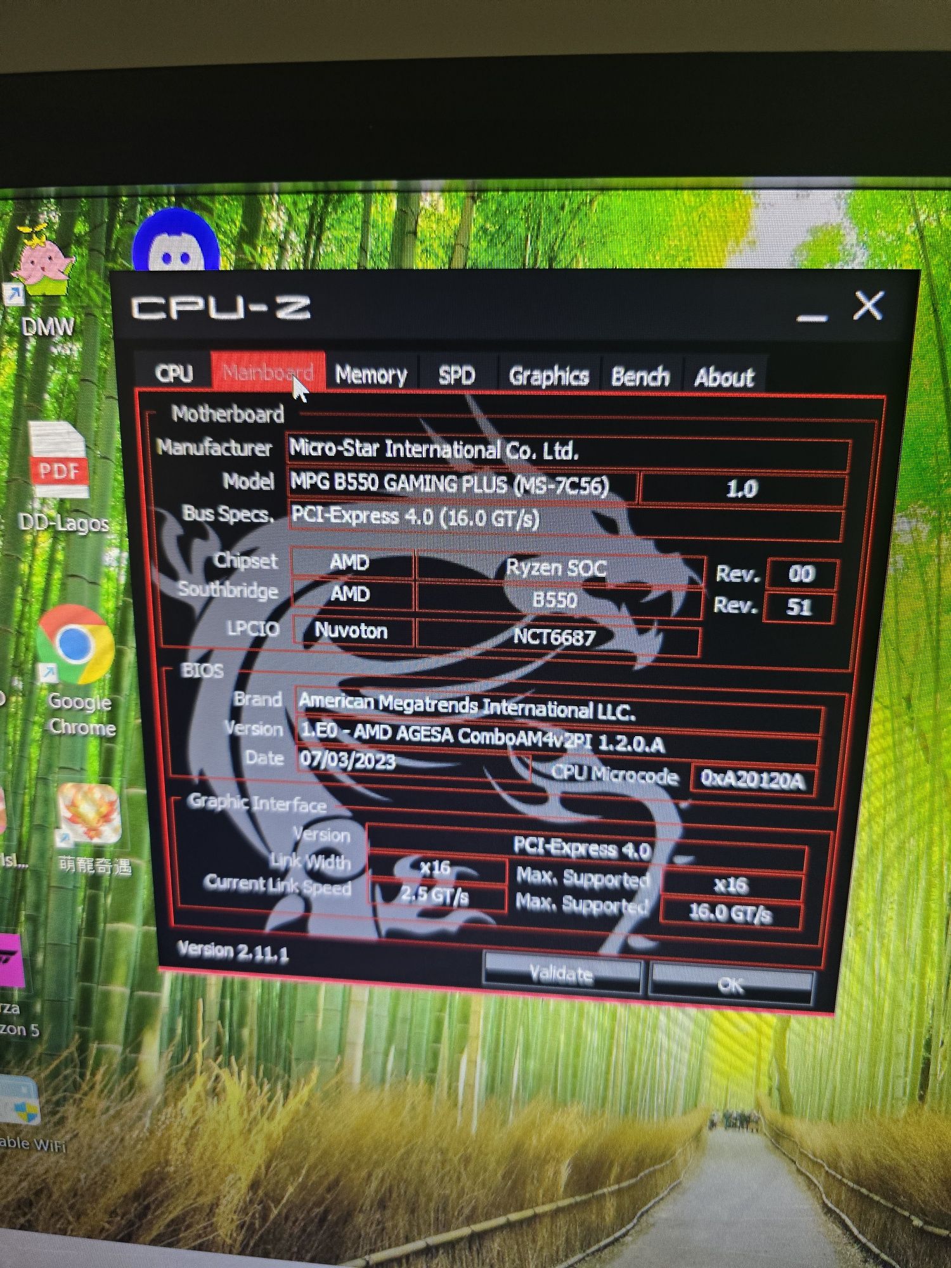Click the current Link Width x16 value
Viewport: 951px width, 1268px height.
(437, 867)
